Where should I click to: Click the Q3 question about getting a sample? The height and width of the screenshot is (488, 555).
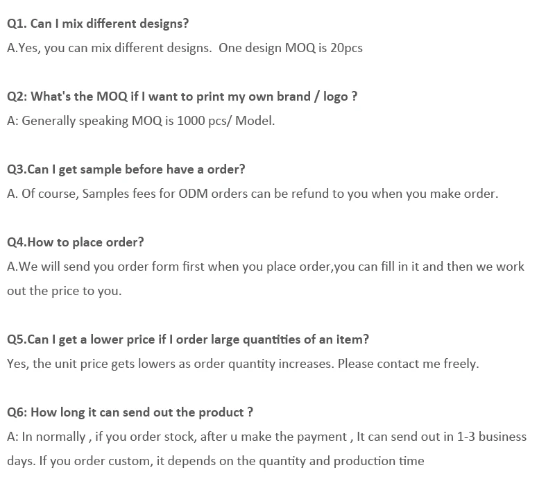coord(126,169)
